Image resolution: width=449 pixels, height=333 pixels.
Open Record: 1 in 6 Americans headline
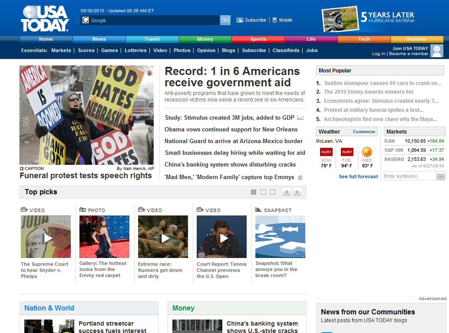click(x=232, y=77)
